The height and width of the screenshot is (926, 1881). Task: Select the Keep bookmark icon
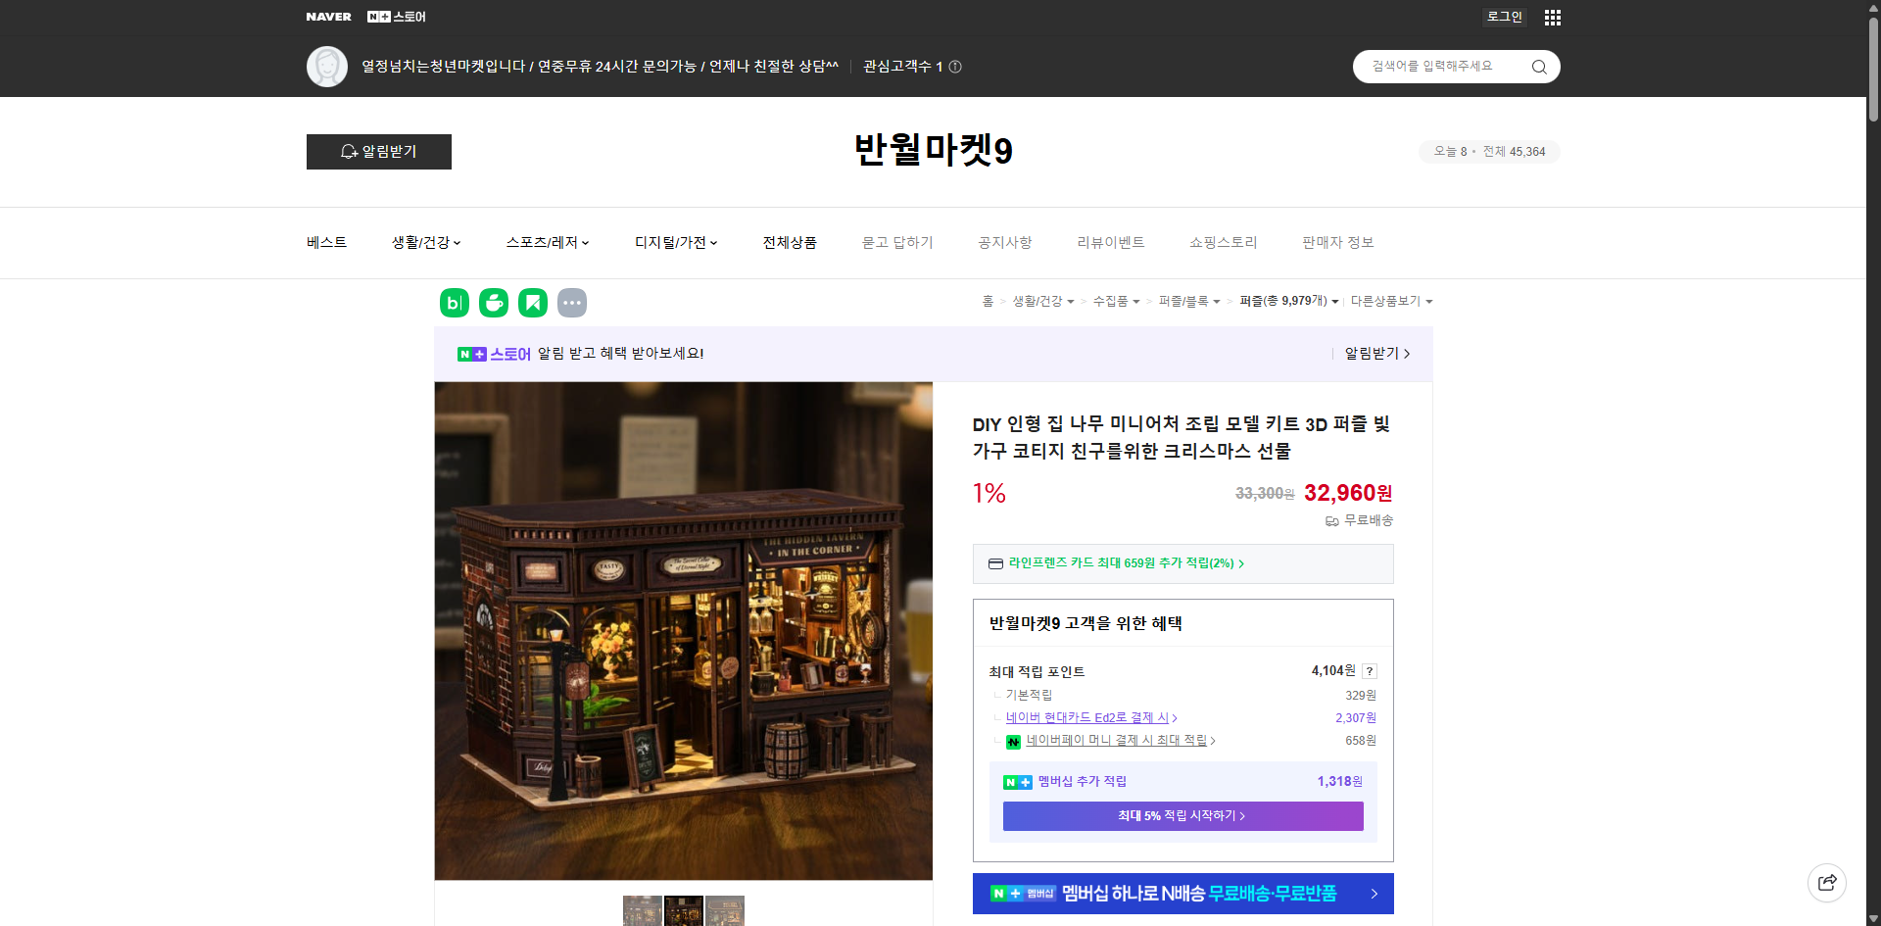(x=532, y=303)
